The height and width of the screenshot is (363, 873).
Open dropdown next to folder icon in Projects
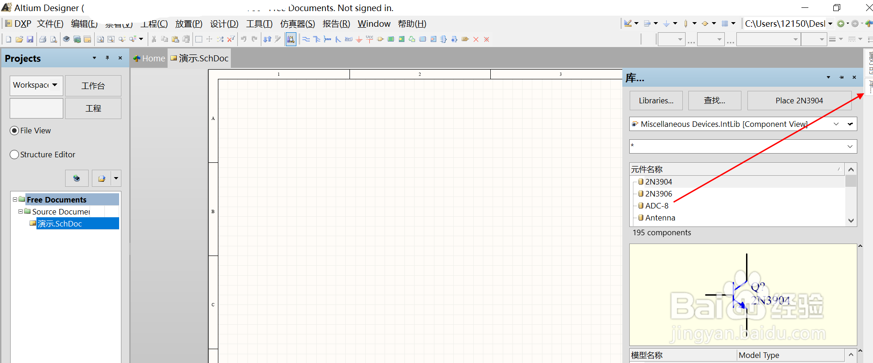pos(116,178)
